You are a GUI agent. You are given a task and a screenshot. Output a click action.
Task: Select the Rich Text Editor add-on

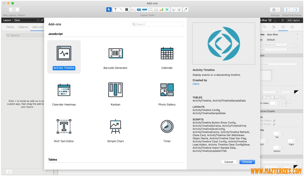(64, 130)
